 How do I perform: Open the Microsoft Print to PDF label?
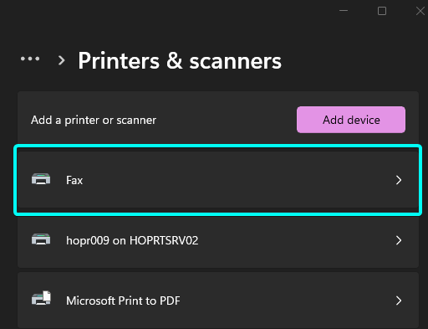pyautogui.click(x=123, y=301)
